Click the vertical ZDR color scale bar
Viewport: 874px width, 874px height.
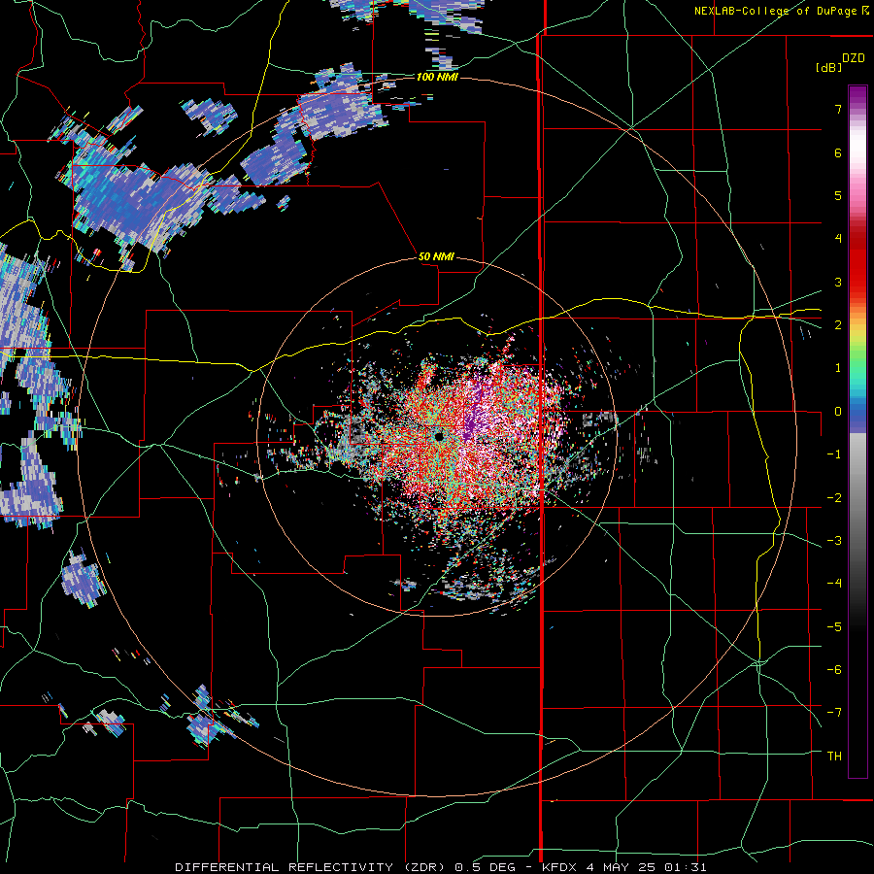pos(857,431)
